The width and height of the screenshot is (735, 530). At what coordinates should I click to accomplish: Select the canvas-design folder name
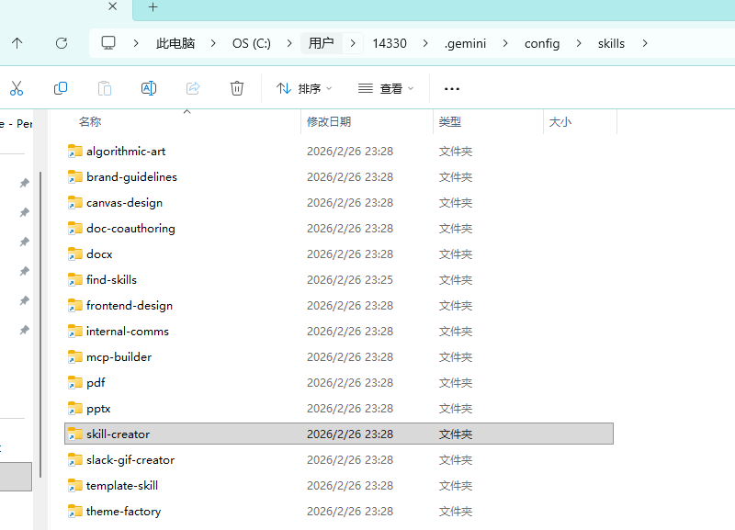click(x=124, y=203)
